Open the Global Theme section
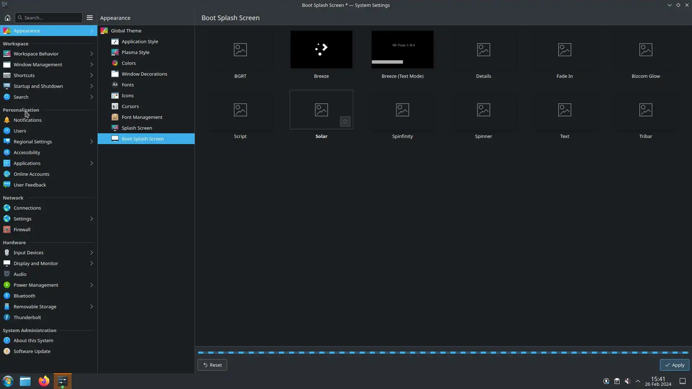 point(126,31)
